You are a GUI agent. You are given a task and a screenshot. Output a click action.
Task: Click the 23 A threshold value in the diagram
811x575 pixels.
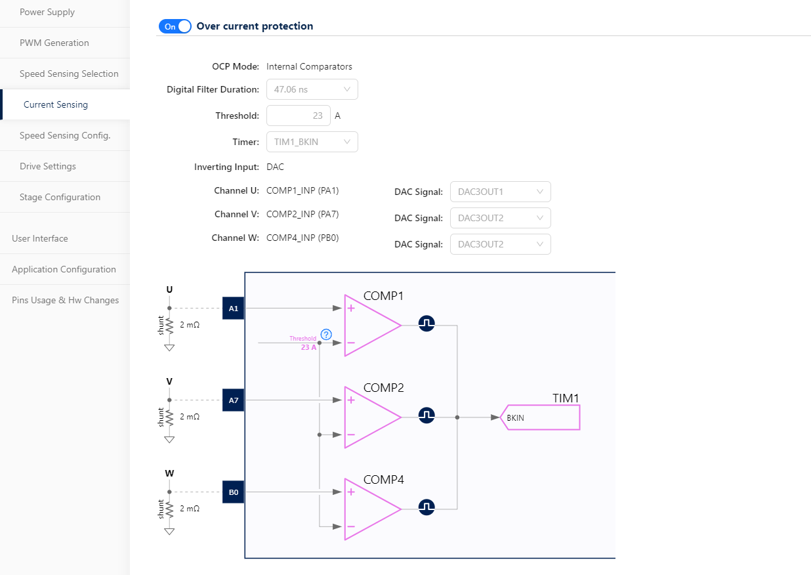coord(308,347)
